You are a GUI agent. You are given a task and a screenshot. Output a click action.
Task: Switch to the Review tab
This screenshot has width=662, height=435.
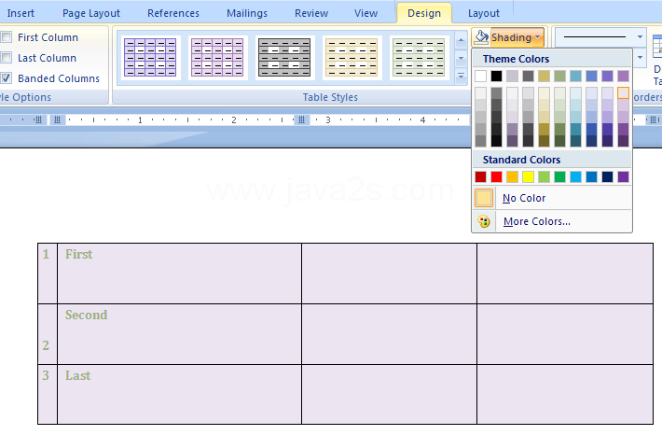(311, 13)
